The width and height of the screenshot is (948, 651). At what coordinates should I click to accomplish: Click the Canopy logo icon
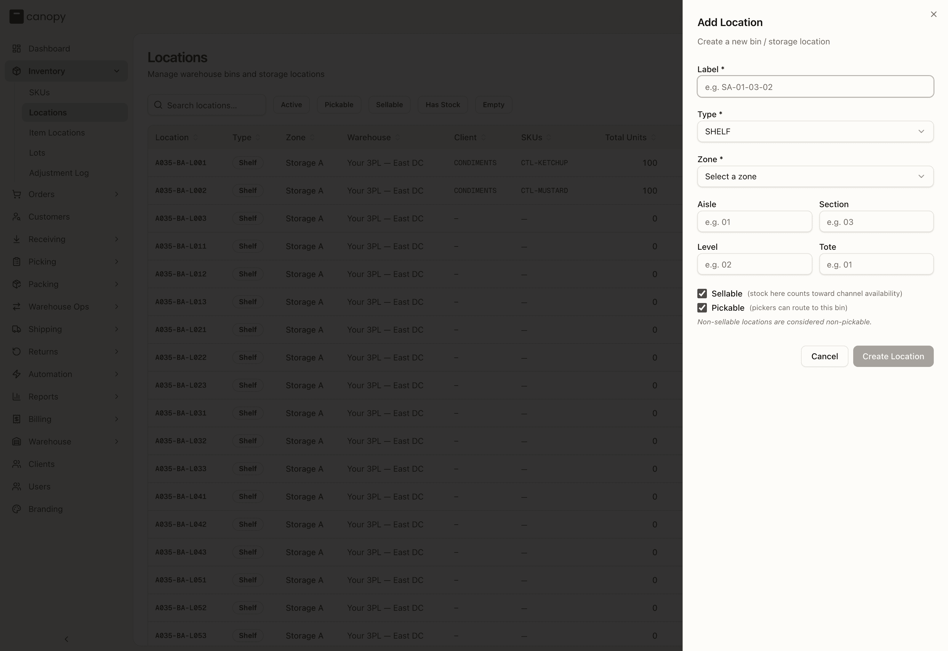[16, 17]
